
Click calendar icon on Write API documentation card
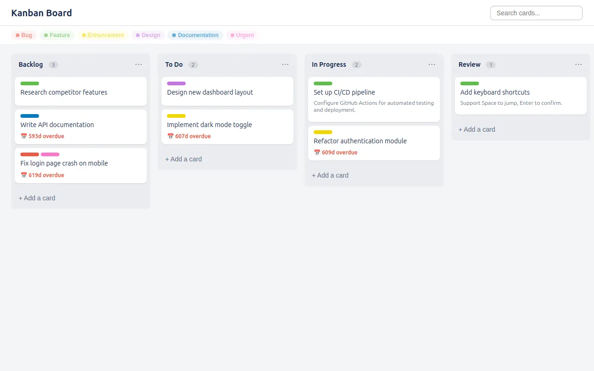pyautogui.click(x=24, y=136)
